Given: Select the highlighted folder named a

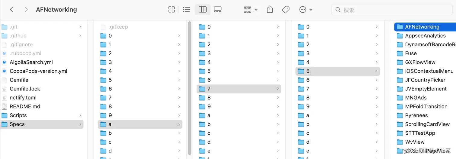Looking at the screenshot, I should click(140, 124).
